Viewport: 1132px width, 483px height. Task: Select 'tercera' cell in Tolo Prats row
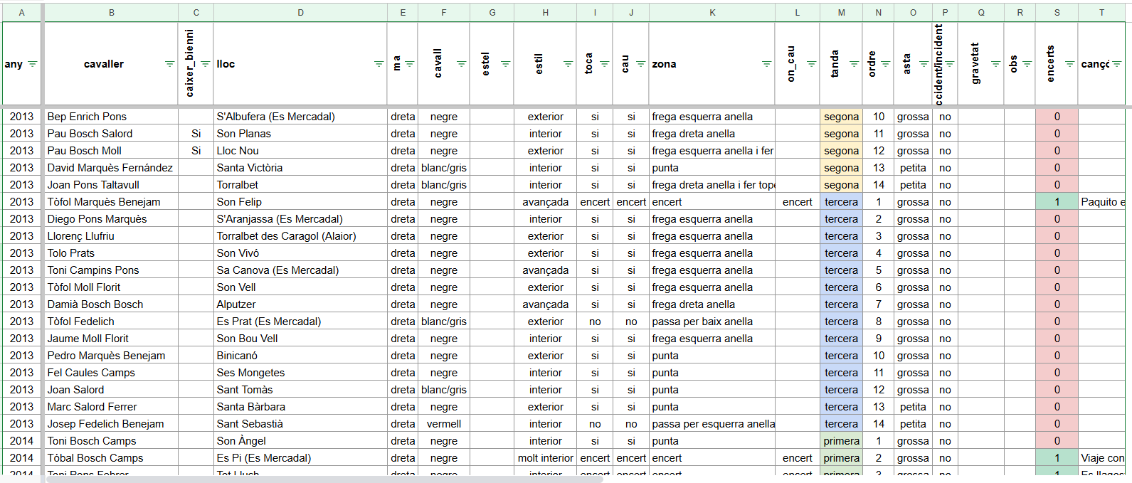841,253
